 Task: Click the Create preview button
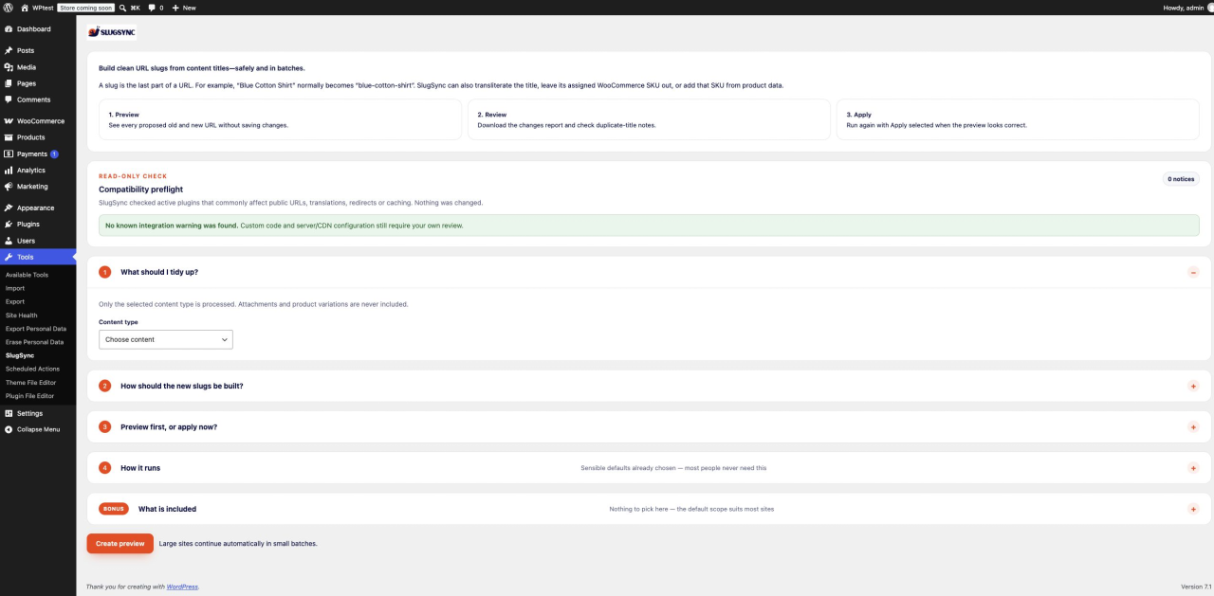120,544
